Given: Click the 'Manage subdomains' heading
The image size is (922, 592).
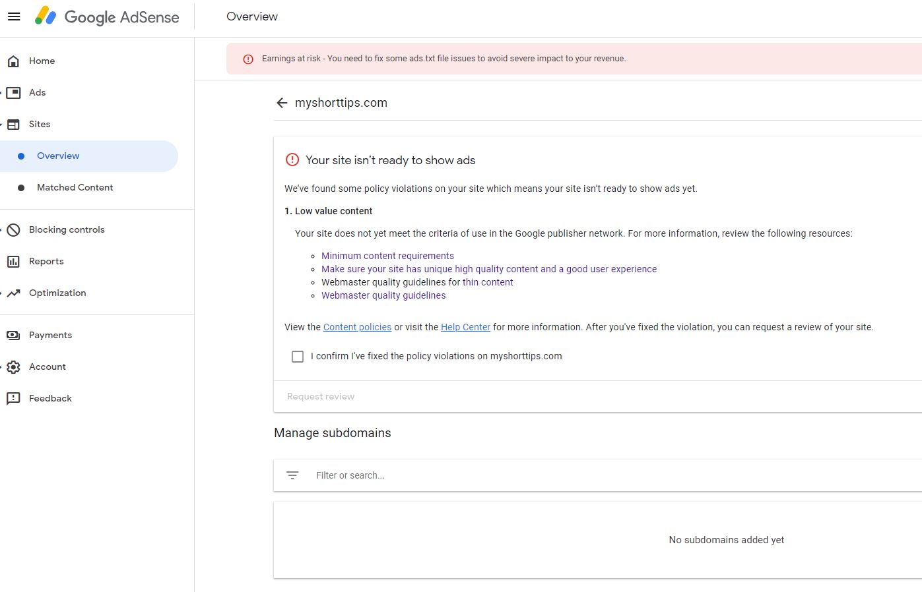Looking at the screenshot, I should pos(333,433).
